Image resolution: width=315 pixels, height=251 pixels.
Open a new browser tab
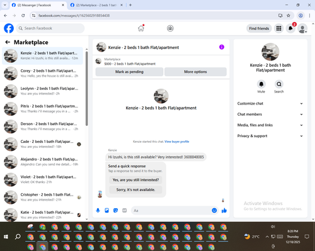130,5
